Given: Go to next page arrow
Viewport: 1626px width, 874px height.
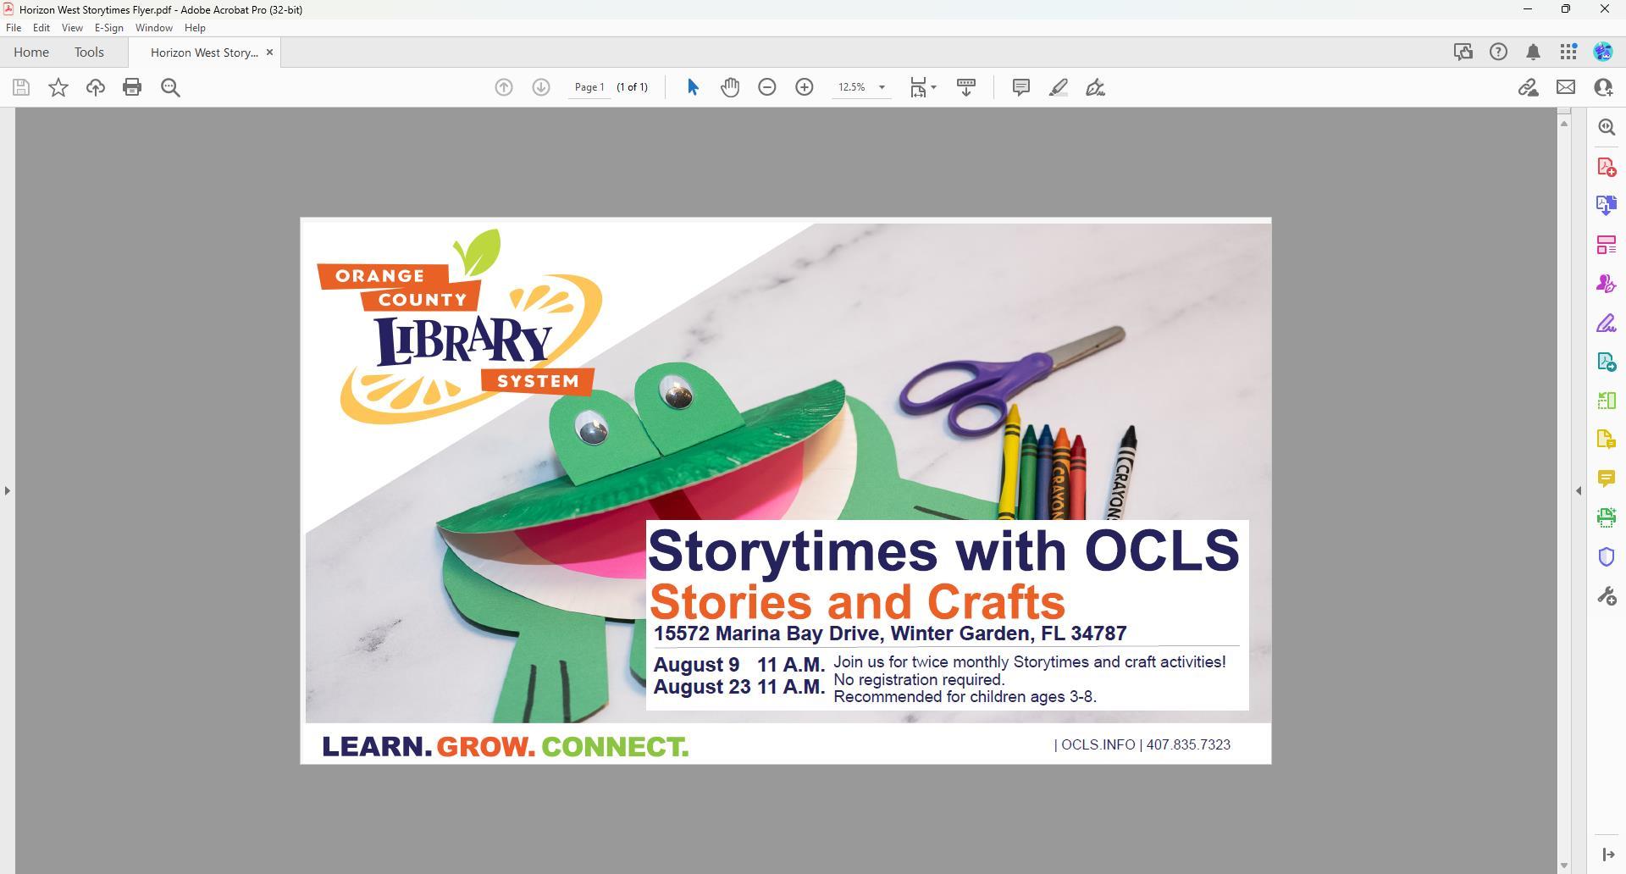Looking at the screenshot, I should pos(541,87).
